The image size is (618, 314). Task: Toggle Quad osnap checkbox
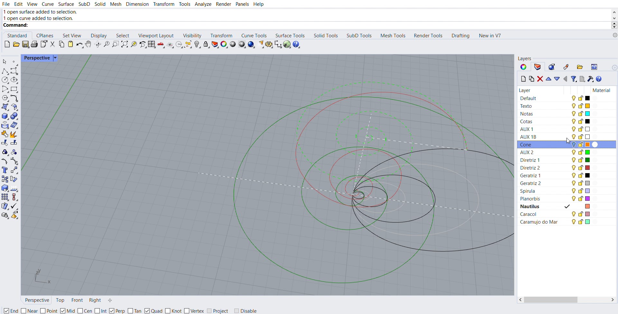(x=147, y=311)
